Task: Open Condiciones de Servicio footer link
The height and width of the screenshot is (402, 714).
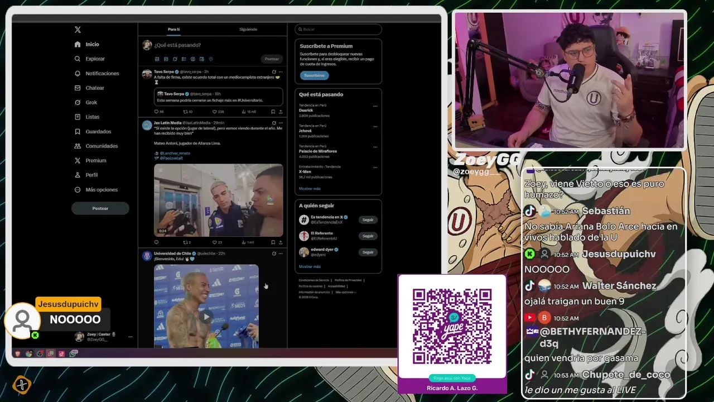Action: [314, 280]
